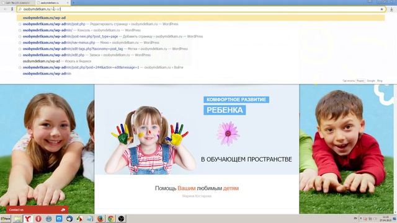The height and width of the screenshot is (223, 397).
Task: Switch to the first browser tab
Action: click(x=17, y=2)
